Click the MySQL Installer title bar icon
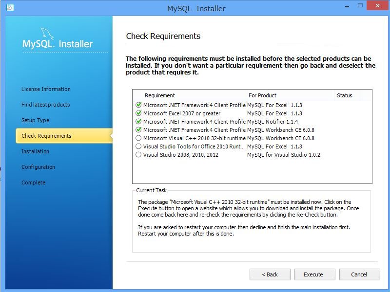The image size is (390, 292). 10,7
